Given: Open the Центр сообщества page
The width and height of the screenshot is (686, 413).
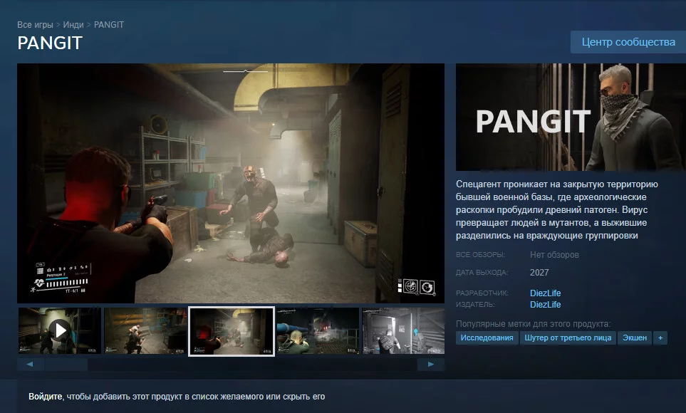Looking at the screenshot, I should (x=628, y=42).
